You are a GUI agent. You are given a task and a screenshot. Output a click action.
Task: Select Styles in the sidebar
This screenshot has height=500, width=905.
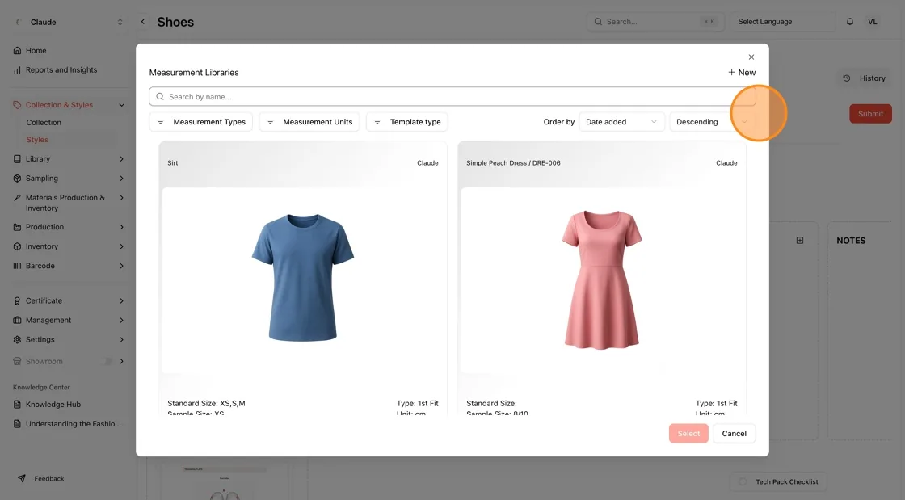pos(37,140)
